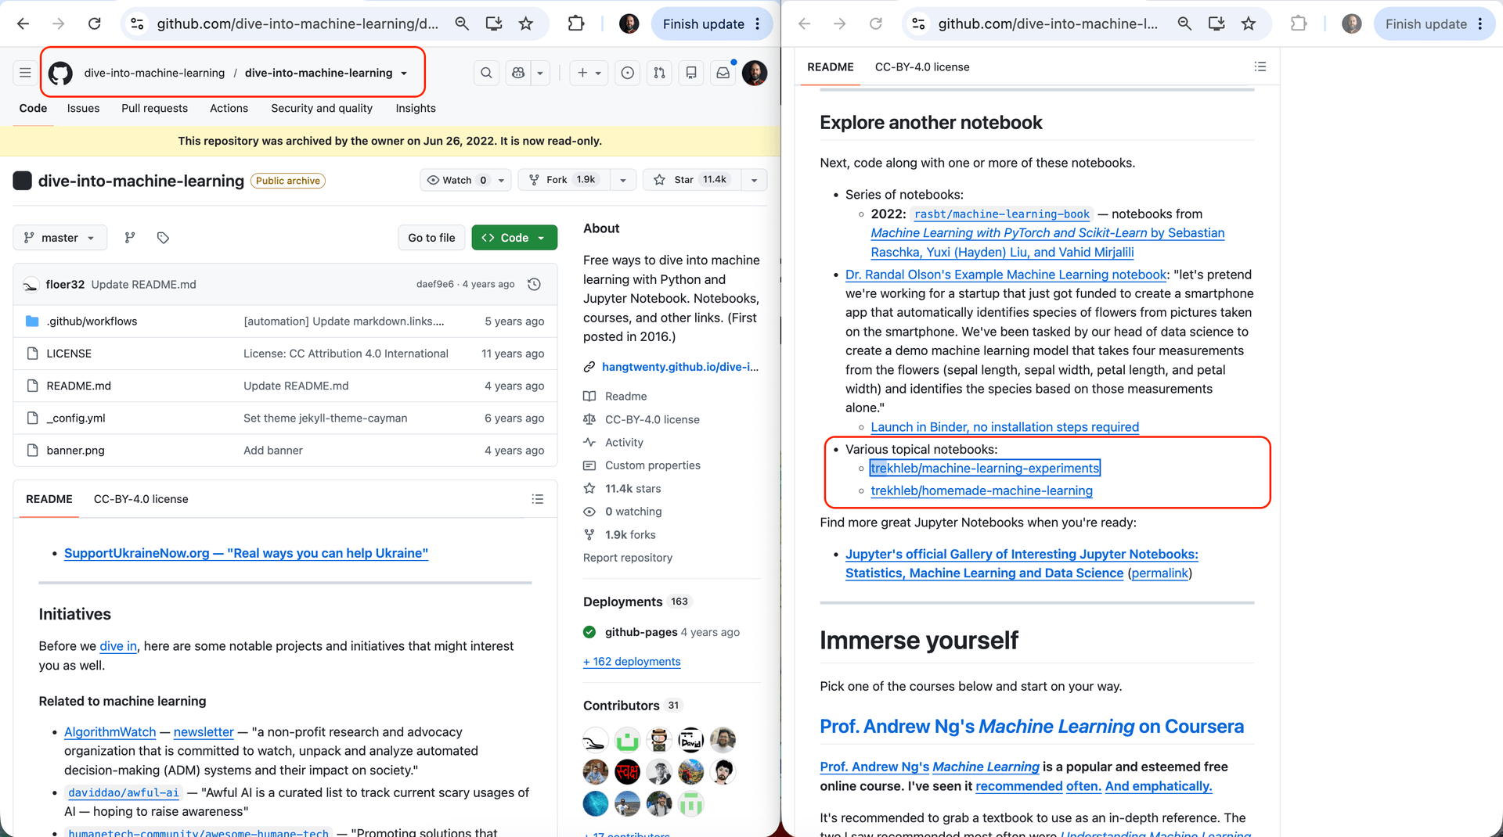The image size is (1503, 837).
Task: Open the zoom magnifier in the right address bar
Action: [x=1184, y=23]
